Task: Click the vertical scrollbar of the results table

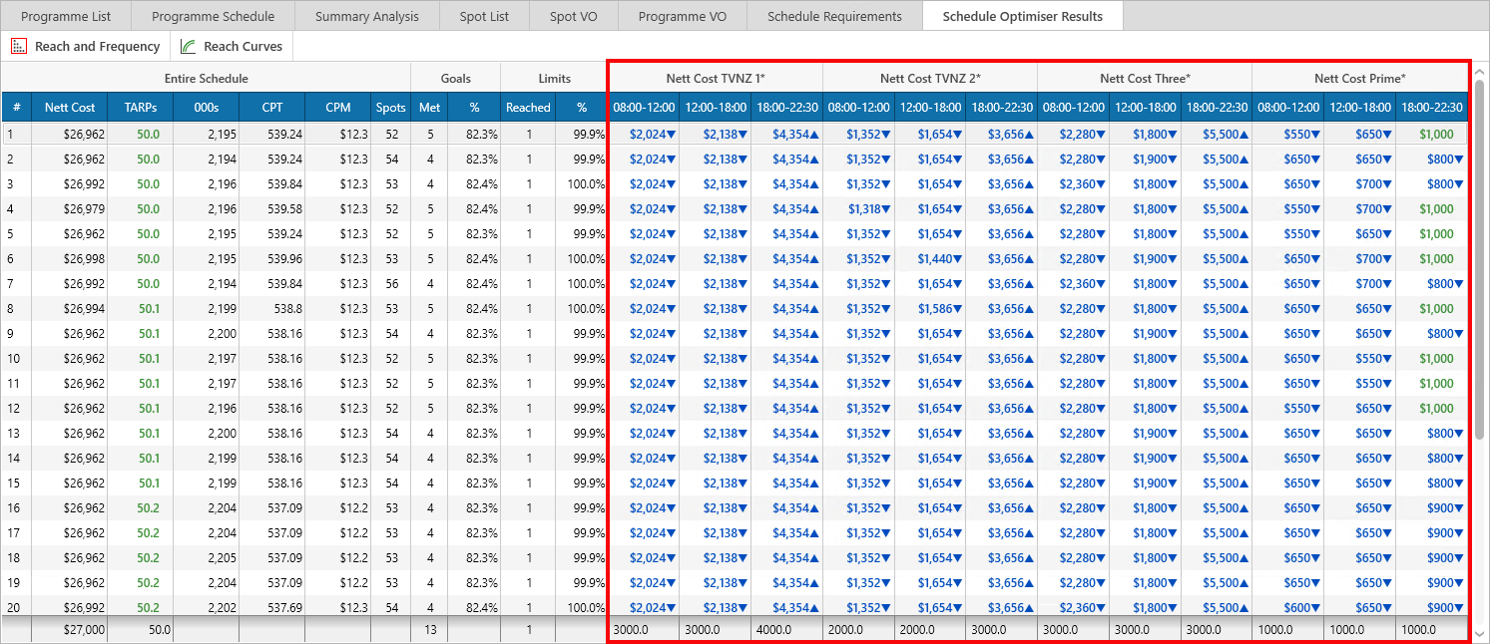Action: click(1480, 259)
